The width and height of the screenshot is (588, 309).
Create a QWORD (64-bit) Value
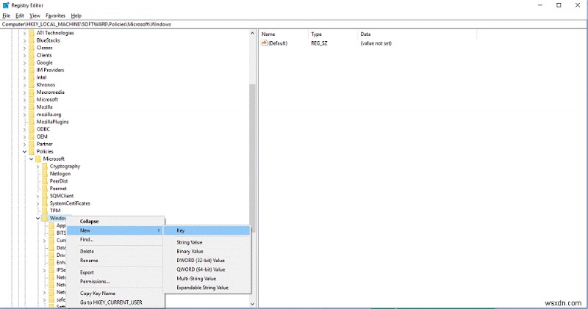[x=207, y=269]
